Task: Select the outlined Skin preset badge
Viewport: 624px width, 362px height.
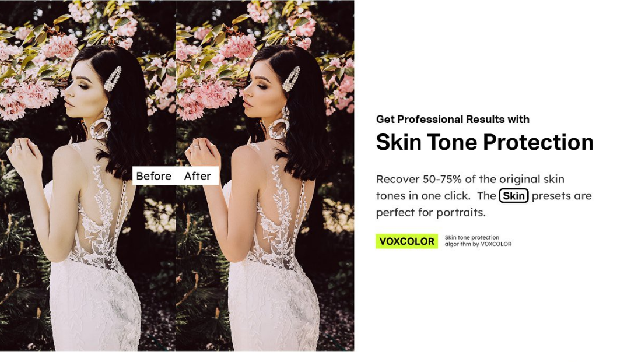Action: (x=513, y=196)
